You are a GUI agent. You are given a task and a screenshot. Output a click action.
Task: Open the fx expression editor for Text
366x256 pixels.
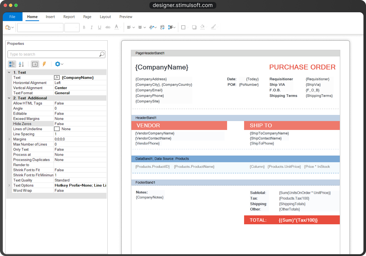[x=57, y=78]
